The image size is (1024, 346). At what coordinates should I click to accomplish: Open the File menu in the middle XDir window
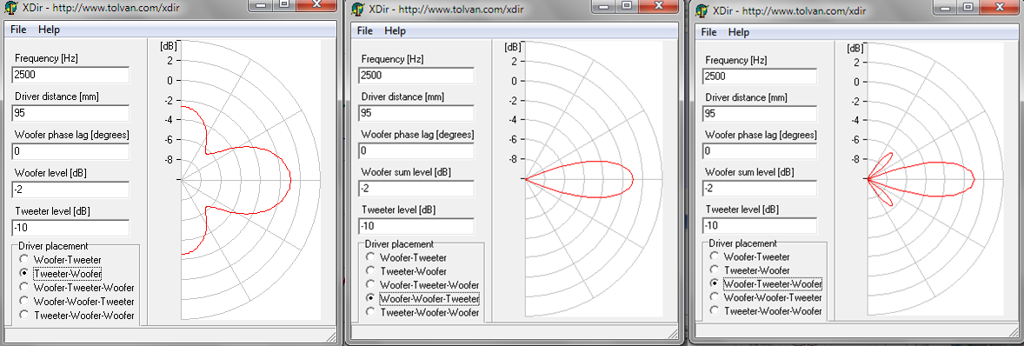pos(364,30)
